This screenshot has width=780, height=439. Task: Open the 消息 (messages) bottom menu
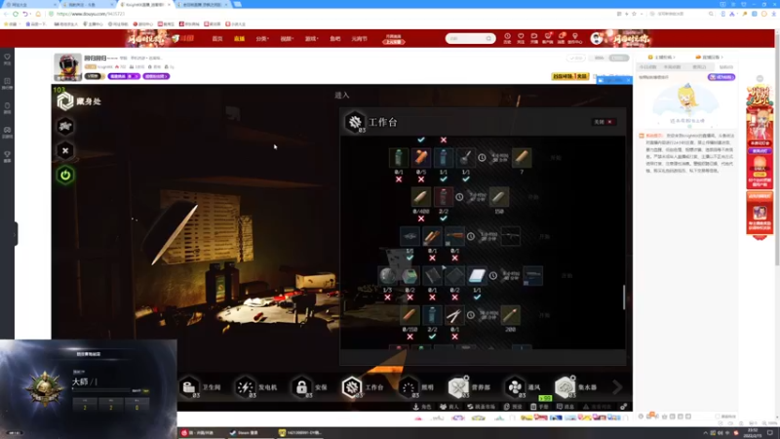point(565,407)
